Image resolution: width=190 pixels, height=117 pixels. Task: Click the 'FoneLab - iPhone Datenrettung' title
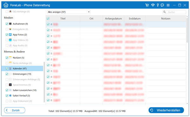point(30,5)
